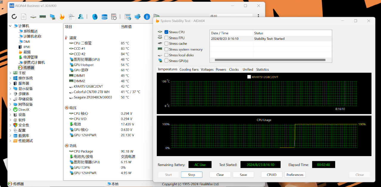Enable Stress local disks checkbox
This screenshot has height=187, width=381.
click(166, 55)
